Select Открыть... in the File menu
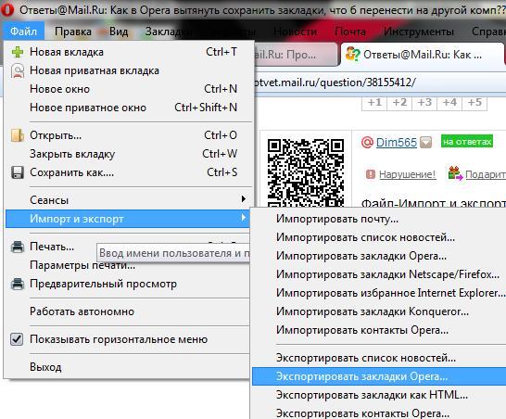The width and height of the screenshot is (506, 419). [x=128, y=135]
